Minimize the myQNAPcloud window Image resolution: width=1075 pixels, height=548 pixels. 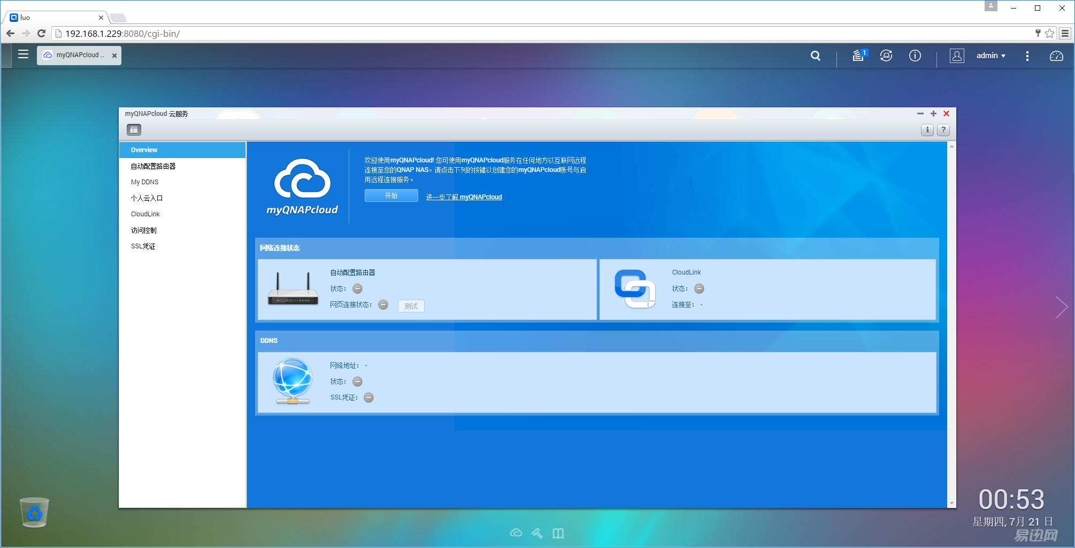920,114
